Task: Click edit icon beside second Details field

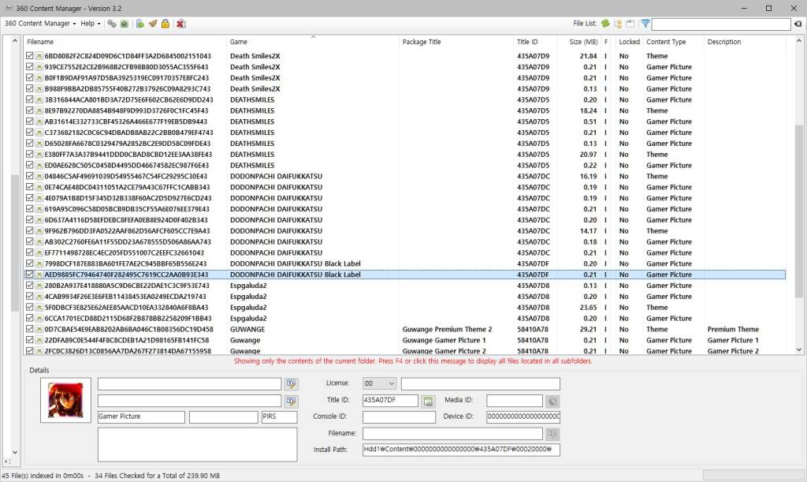Action: 292,401
